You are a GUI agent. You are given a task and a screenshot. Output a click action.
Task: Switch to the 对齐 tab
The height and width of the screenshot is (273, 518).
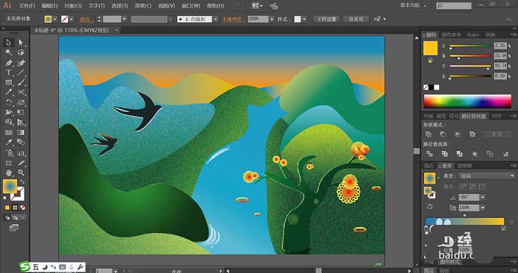(497, 116)
